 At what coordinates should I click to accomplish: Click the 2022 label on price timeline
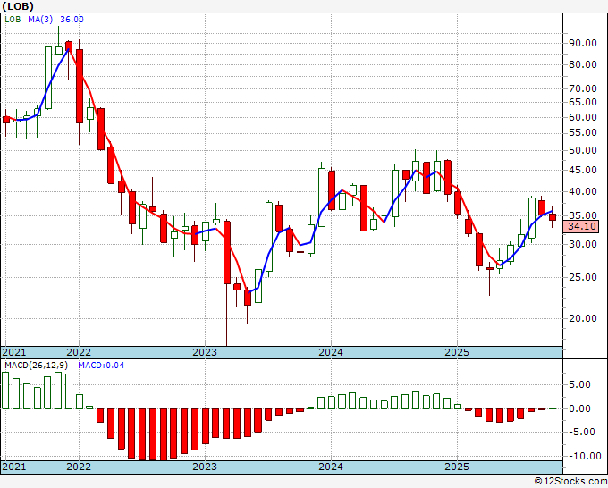pos(79,352)
